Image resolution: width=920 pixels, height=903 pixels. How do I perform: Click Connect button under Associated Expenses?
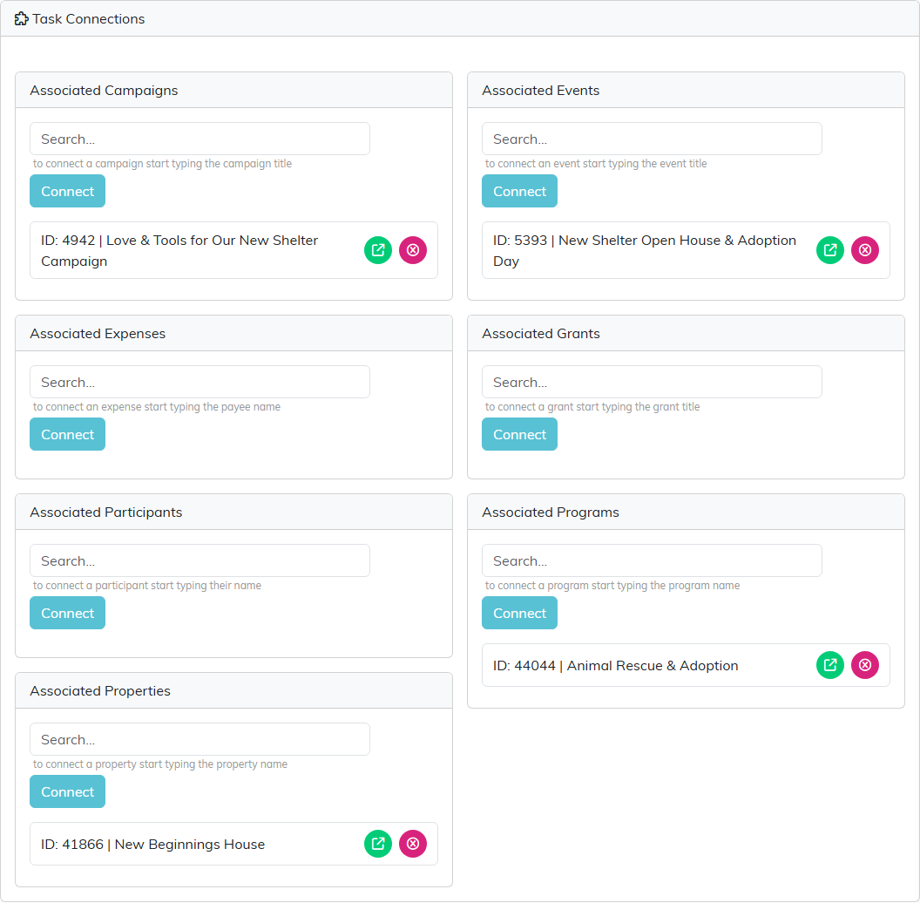pyautogui.click(x=67, y=434)
